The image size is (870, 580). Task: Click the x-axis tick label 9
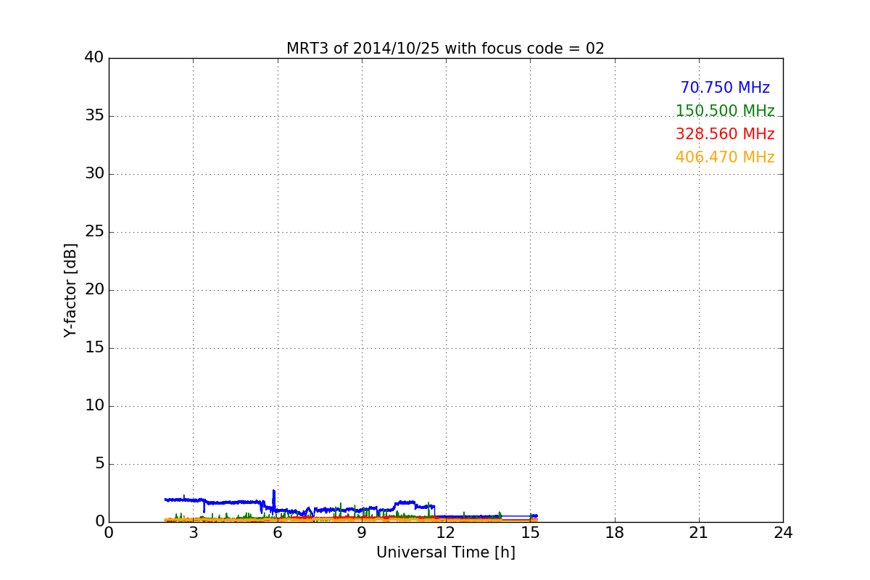pyautogui.click(x=362, y=533)
